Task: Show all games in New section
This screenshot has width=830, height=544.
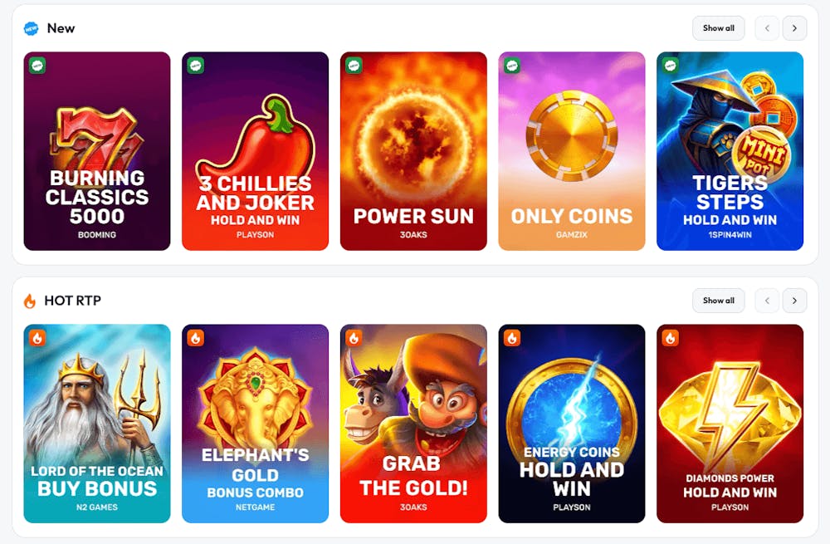Action: [x=718, y=28]
